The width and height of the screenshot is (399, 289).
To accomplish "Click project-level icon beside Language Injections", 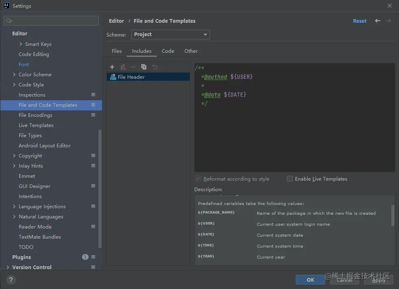I will coord(93,206).
